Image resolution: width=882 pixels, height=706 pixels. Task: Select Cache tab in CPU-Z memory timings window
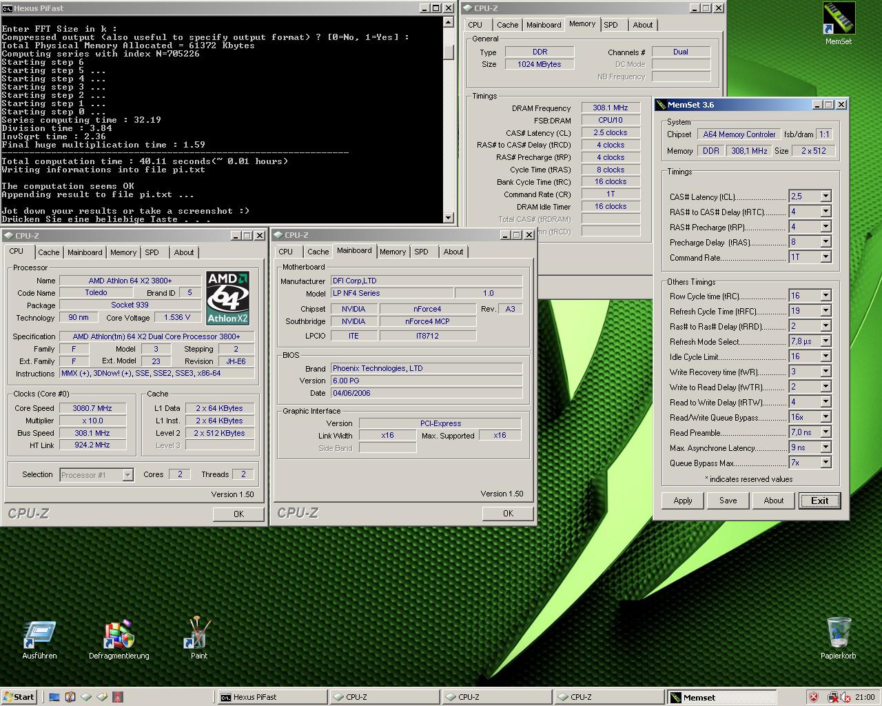pos(507,25)
